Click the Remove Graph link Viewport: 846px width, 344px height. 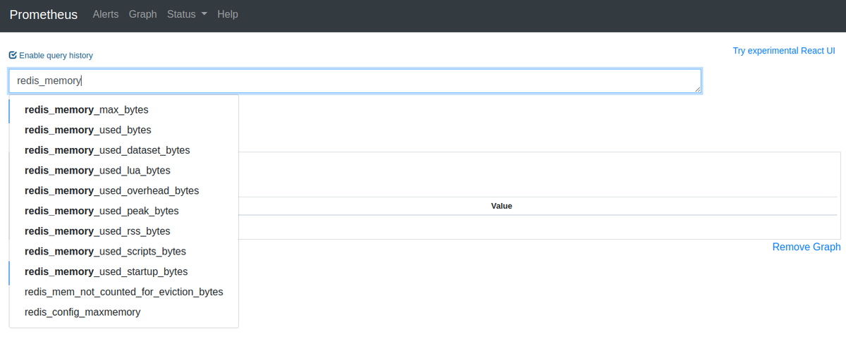coord(807,247)
